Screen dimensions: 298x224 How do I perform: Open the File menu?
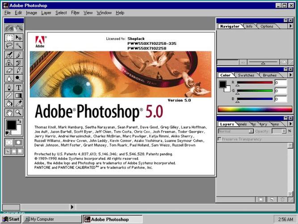tap(8, 13)
